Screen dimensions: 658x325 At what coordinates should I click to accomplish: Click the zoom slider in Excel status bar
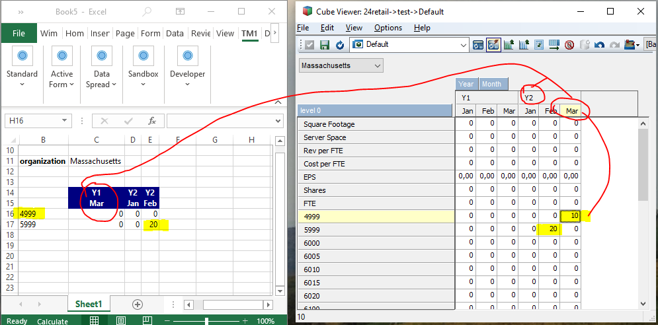coord(207,321)
